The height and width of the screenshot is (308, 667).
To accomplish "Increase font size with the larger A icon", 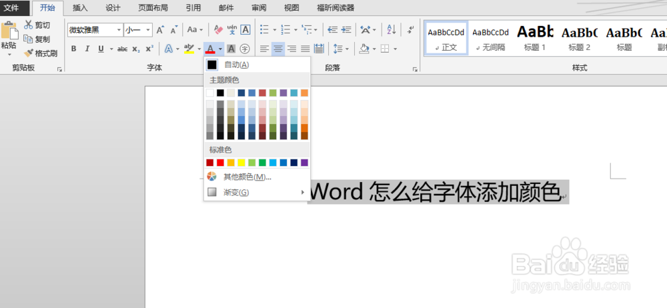I will pos(160,30).
